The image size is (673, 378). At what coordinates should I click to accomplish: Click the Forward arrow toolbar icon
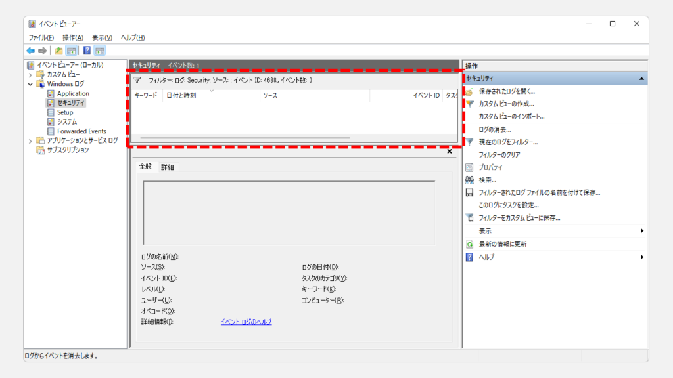coord(42,51)
